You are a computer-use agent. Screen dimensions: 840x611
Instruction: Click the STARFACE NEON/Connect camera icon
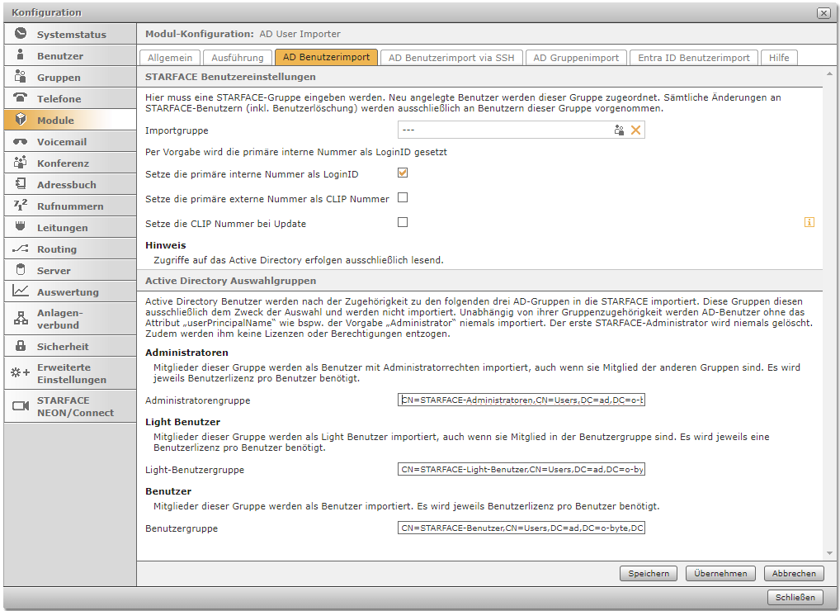[21, 405]
